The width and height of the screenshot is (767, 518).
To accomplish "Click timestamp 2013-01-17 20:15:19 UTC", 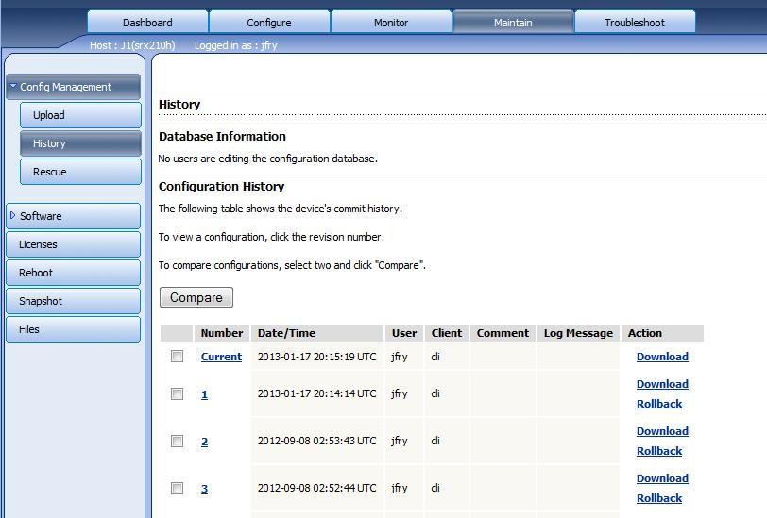I will click(x=317, y=357).
